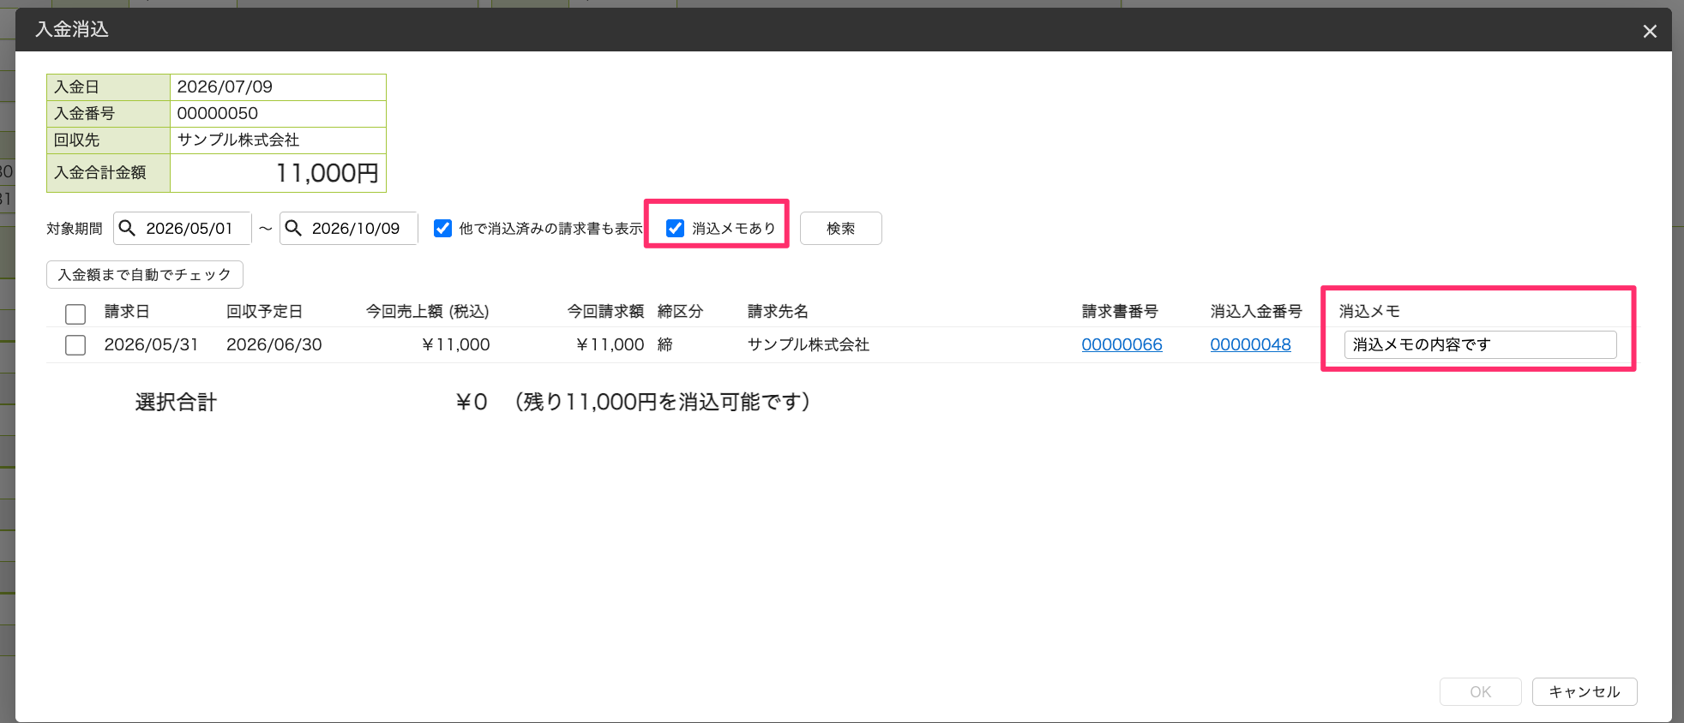Viewport: 1684px width, 723px height.
Task: Click the OK button
Action: (1480, 691)
